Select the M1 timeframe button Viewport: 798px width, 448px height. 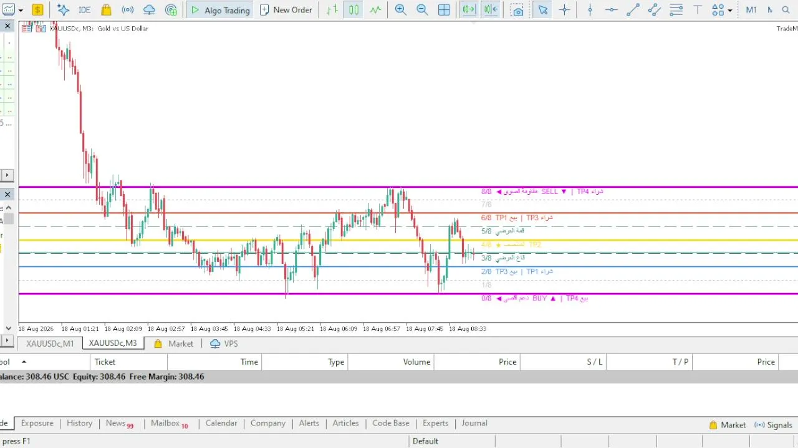[x=751, y=10]
